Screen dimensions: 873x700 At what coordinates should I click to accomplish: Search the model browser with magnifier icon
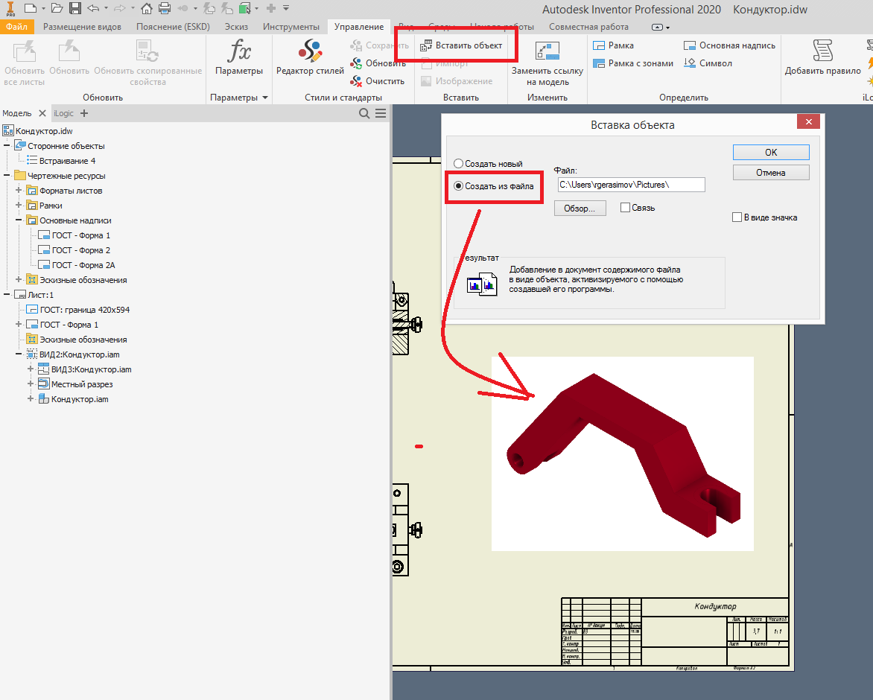(364, 113)
